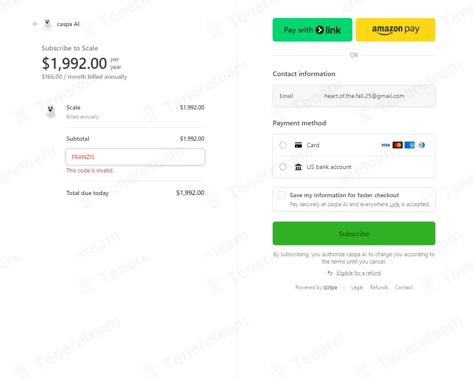Select the US bank account radio button

[283, 167]
